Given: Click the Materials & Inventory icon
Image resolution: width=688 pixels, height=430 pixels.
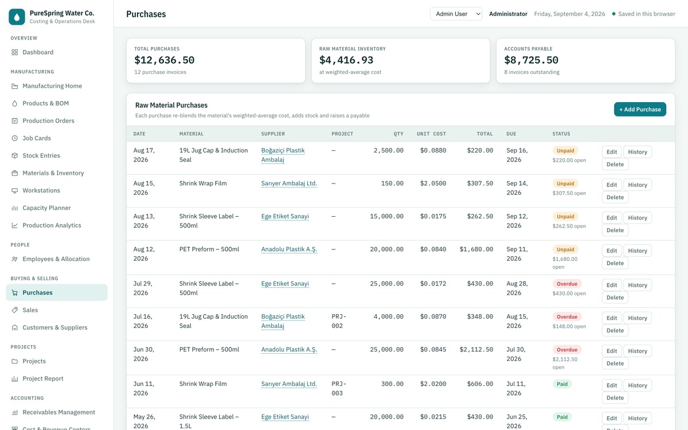Looking at the screenshot, I should [15, 173].
